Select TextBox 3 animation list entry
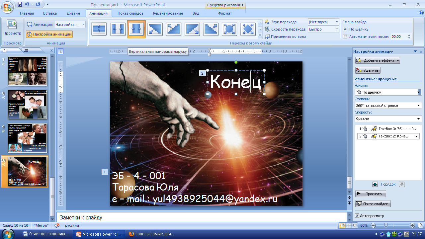Screen dimensions: 425x239 [x=388, y=129]
